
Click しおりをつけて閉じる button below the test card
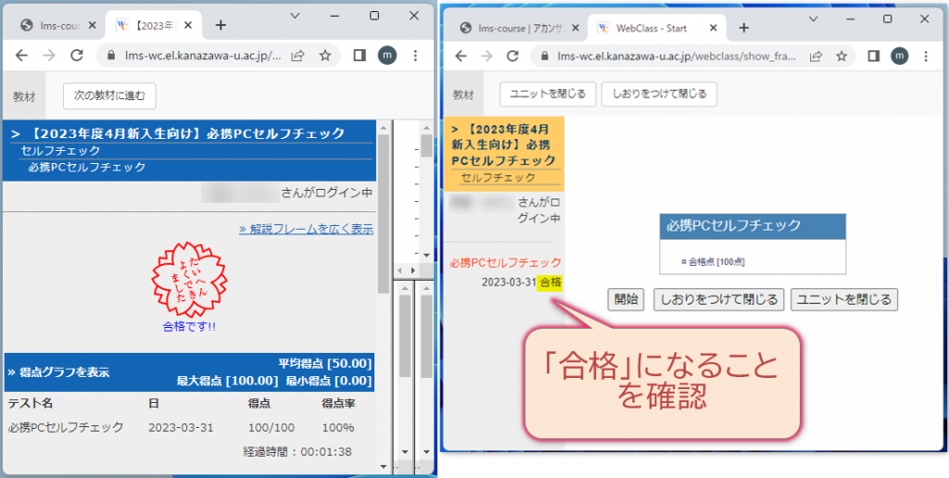point(719,299)
